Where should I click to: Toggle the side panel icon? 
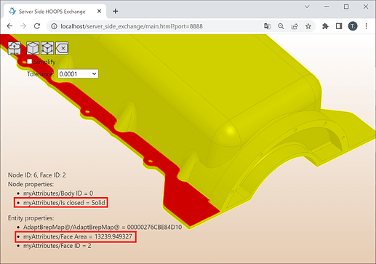[x=339, y=26]
